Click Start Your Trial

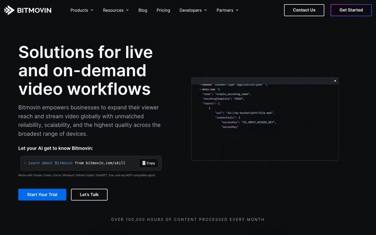pyautogui.click(x=42, y=194)
